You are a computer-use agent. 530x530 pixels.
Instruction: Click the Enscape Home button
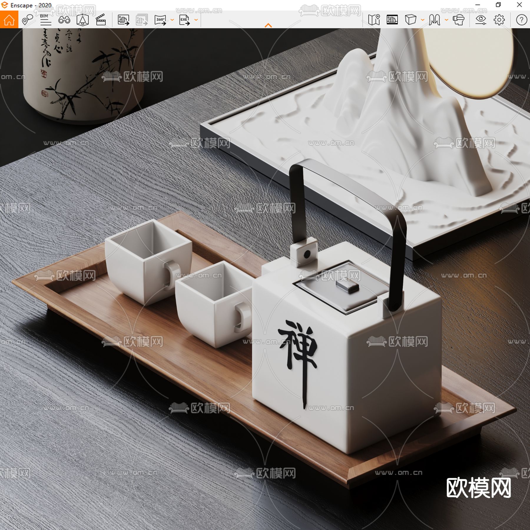click(x=9, y=20)
